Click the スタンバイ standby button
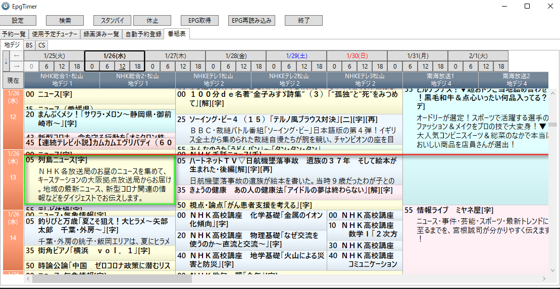Screen dimensions: 560x289 [113, 20]
